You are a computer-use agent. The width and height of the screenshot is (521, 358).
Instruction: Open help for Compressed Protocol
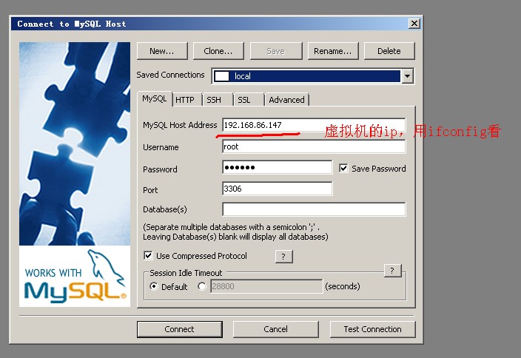pyautogui.click(x=283, y=257)
